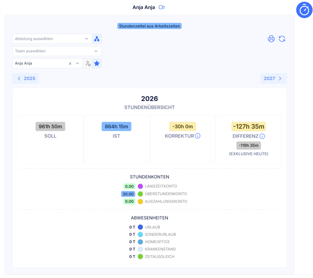This screenshot has width=313, height=278.
Task: Open the Team auswählen dropdown
Action: click(57, 51)
